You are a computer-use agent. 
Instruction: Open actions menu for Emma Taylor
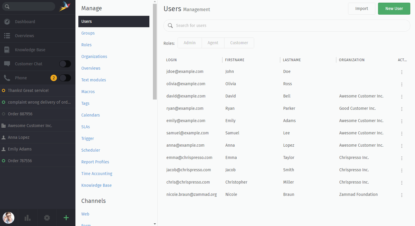pos(401,158)
